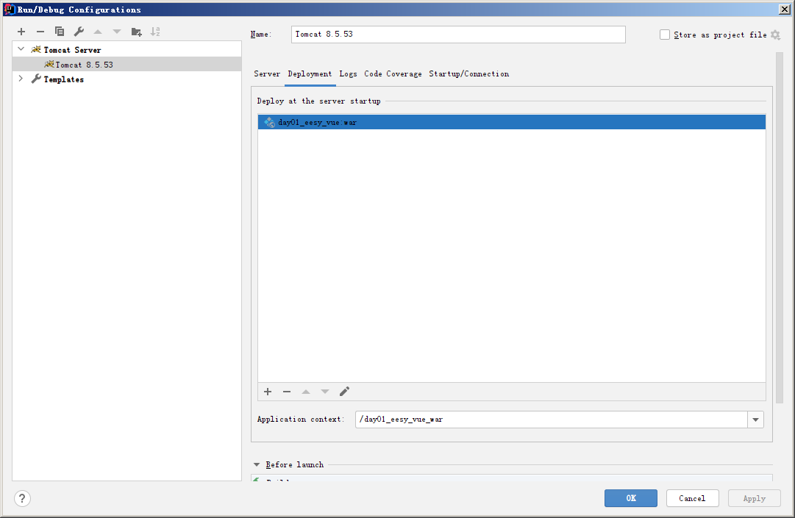This screenshot has width=795, height=518.
Task: Select the day01_eesy_vue:war deployment row
Action: 512,122
